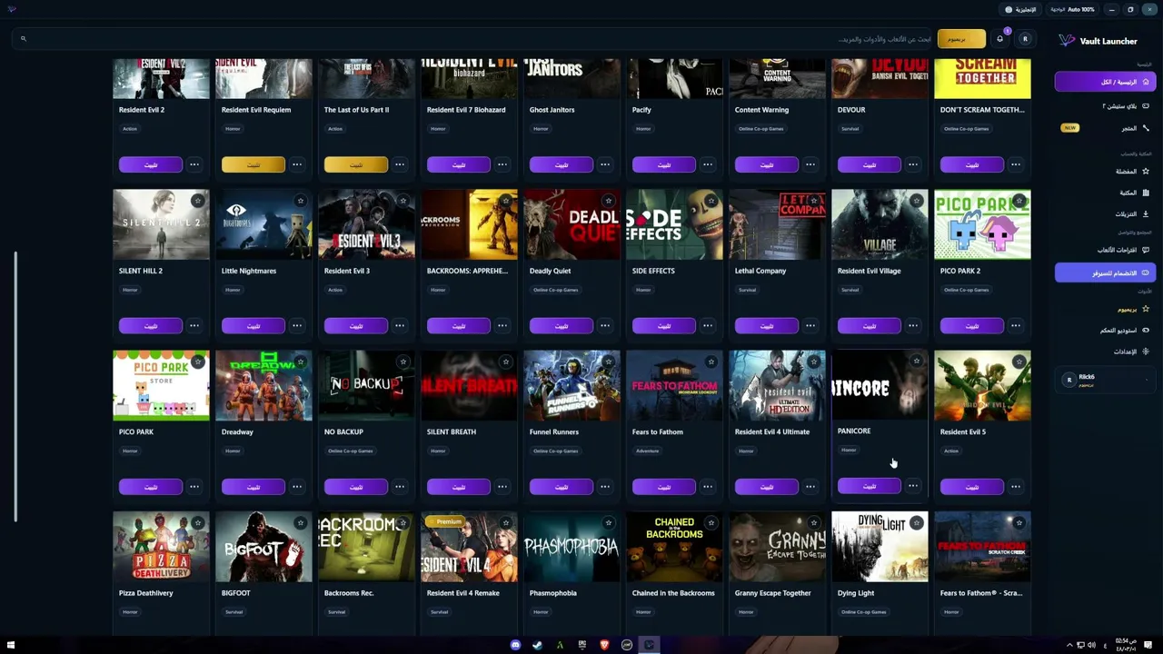Favorite PICO PARK 2 via star icon
Screen dimensions: 1163x654
[1019, 201]
